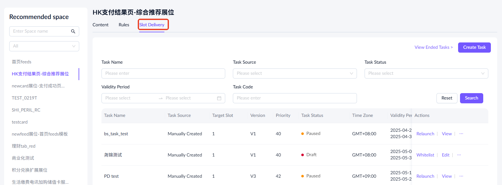
Task: Select 首页feeds in space list
Action: (x=22, y=62)
